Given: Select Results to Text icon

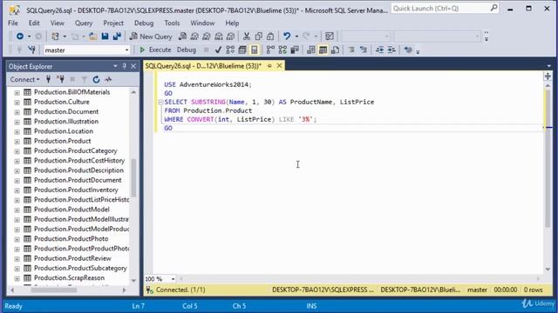Looking at the screenshot, I should (310, 50).
